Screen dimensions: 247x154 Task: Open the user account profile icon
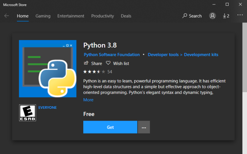[x=212, y=16]
